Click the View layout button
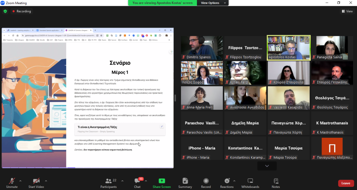The height and width of the screenshot is (190, 357). tap(347, 11)
